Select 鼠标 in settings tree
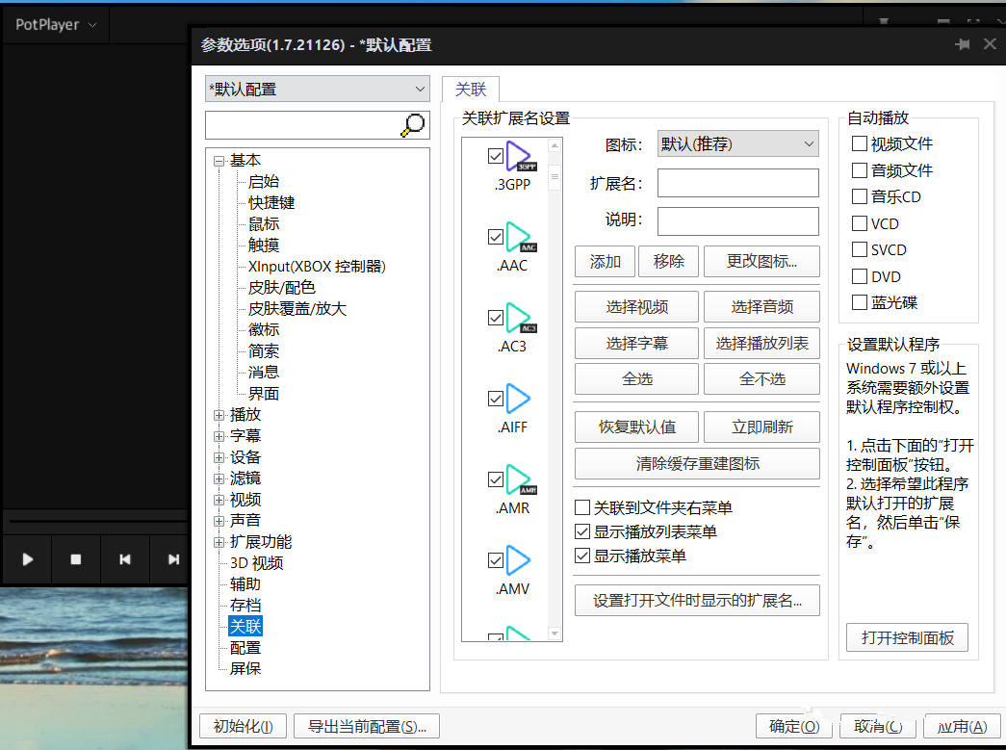 [x=264, y=224]
